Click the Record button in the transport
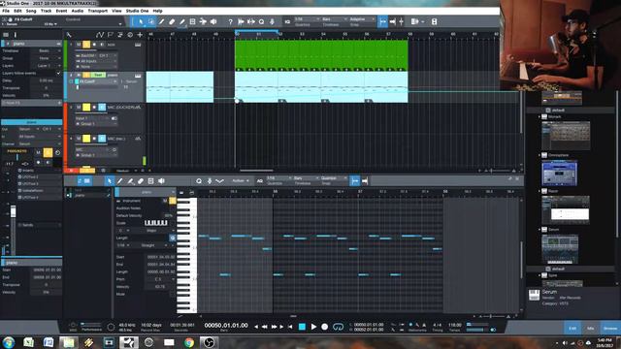 pos(325,327)
